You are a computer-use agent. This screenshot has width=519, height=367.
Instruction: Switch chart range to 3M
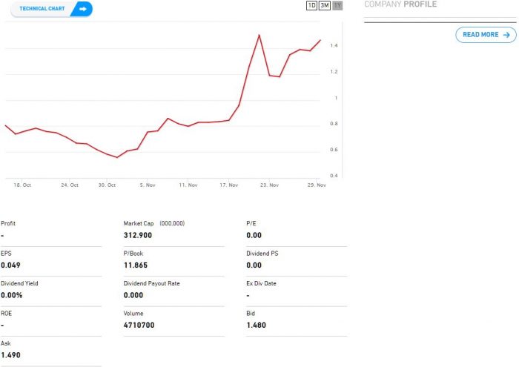click(x=324, y=6)
